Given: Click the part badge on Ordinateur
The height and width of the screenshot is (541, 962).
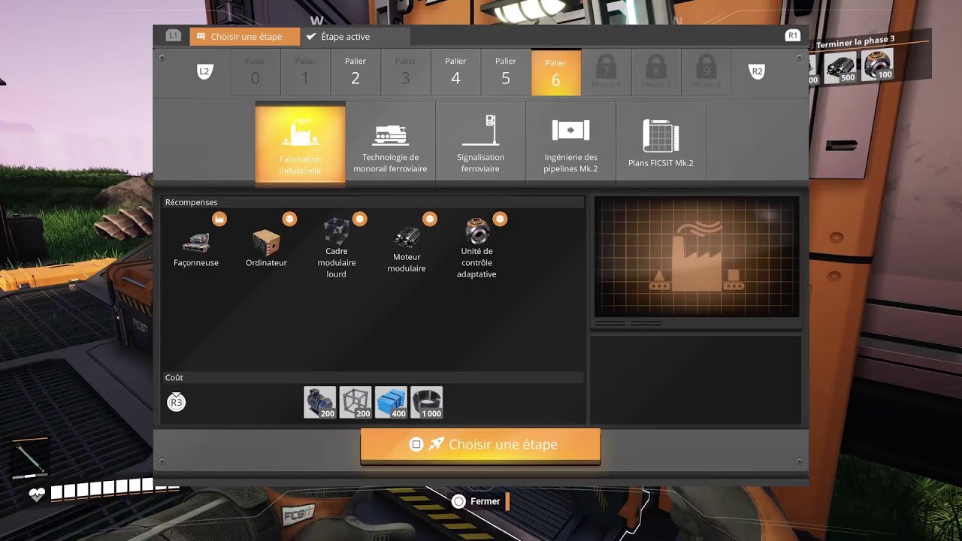Looking at the screenshot, I should coord(289,219).
